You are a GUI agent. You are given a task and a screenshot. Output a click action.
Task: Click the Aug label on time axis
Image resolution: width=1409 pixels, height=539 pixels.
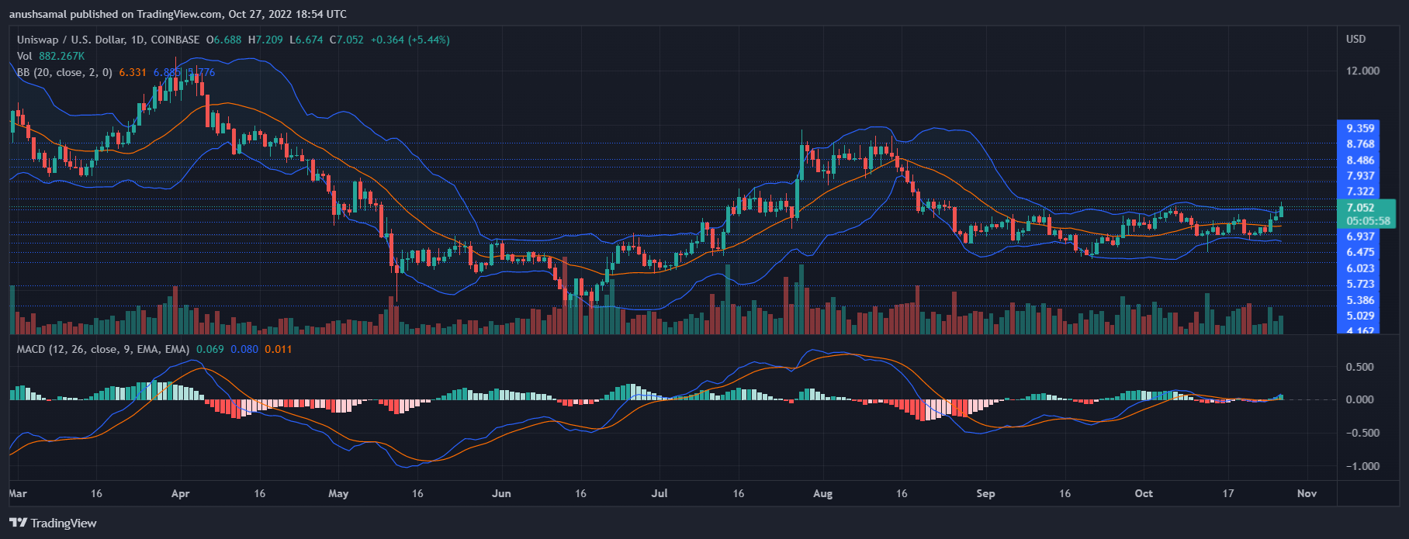coord(822,493)
